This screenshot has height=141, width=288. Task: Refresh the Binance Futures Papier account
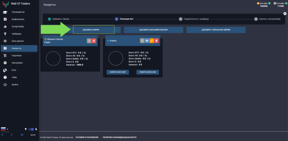89,41
